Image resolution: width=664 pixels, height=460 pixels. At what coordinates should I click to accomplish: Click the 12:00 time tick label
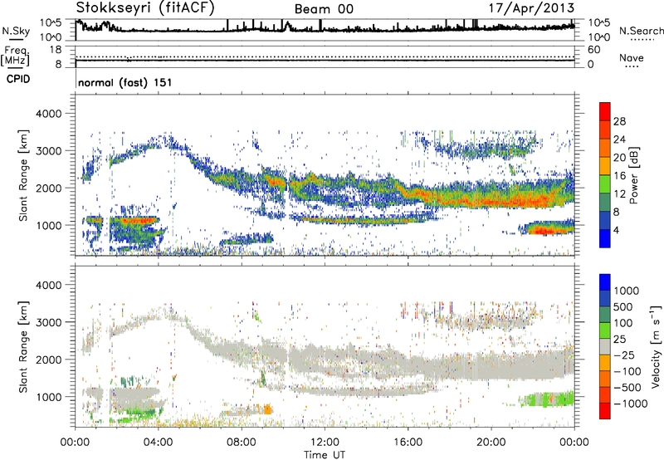pyautogui.click(x=325, y=443)
